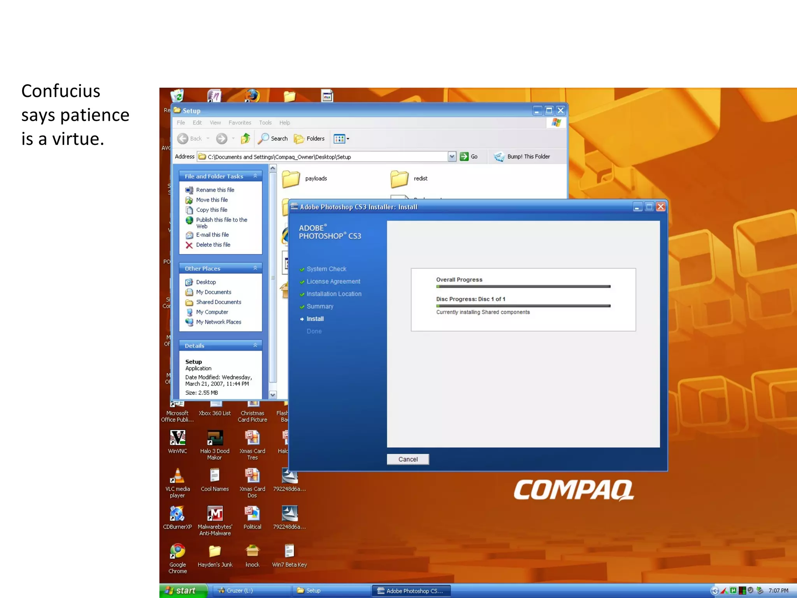This screenshot has height=598, width=797.
Task: Click the task pane scrollbar up arrow
Action: [273, 168]
